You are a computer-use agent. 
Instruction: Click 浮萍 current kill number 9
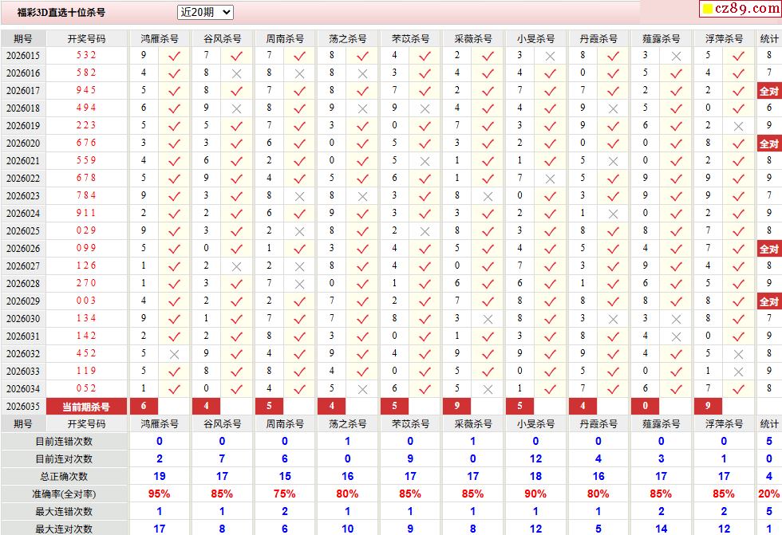pyautogui.click(x=709, y=406)
